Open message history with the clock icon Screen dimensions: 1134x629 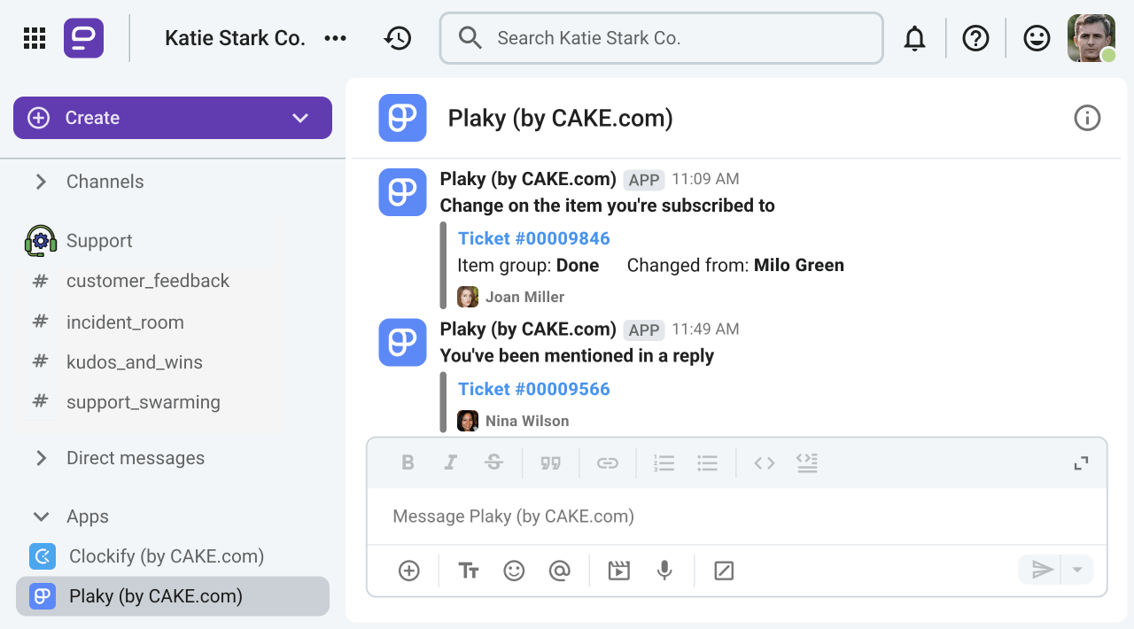[398, 38]
